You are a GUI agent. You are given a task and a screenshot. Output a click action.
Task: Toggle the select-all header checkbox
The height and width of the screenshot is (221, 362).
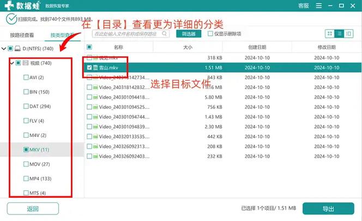point(89,47)
